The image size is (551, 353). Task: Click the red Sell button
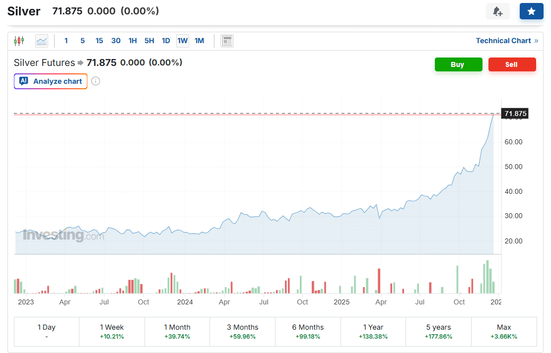(x=512, y=64)
